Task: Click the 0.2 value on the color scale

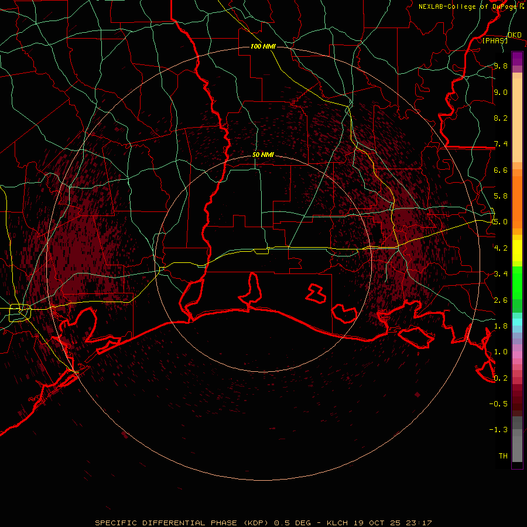Action: [501, 378]
